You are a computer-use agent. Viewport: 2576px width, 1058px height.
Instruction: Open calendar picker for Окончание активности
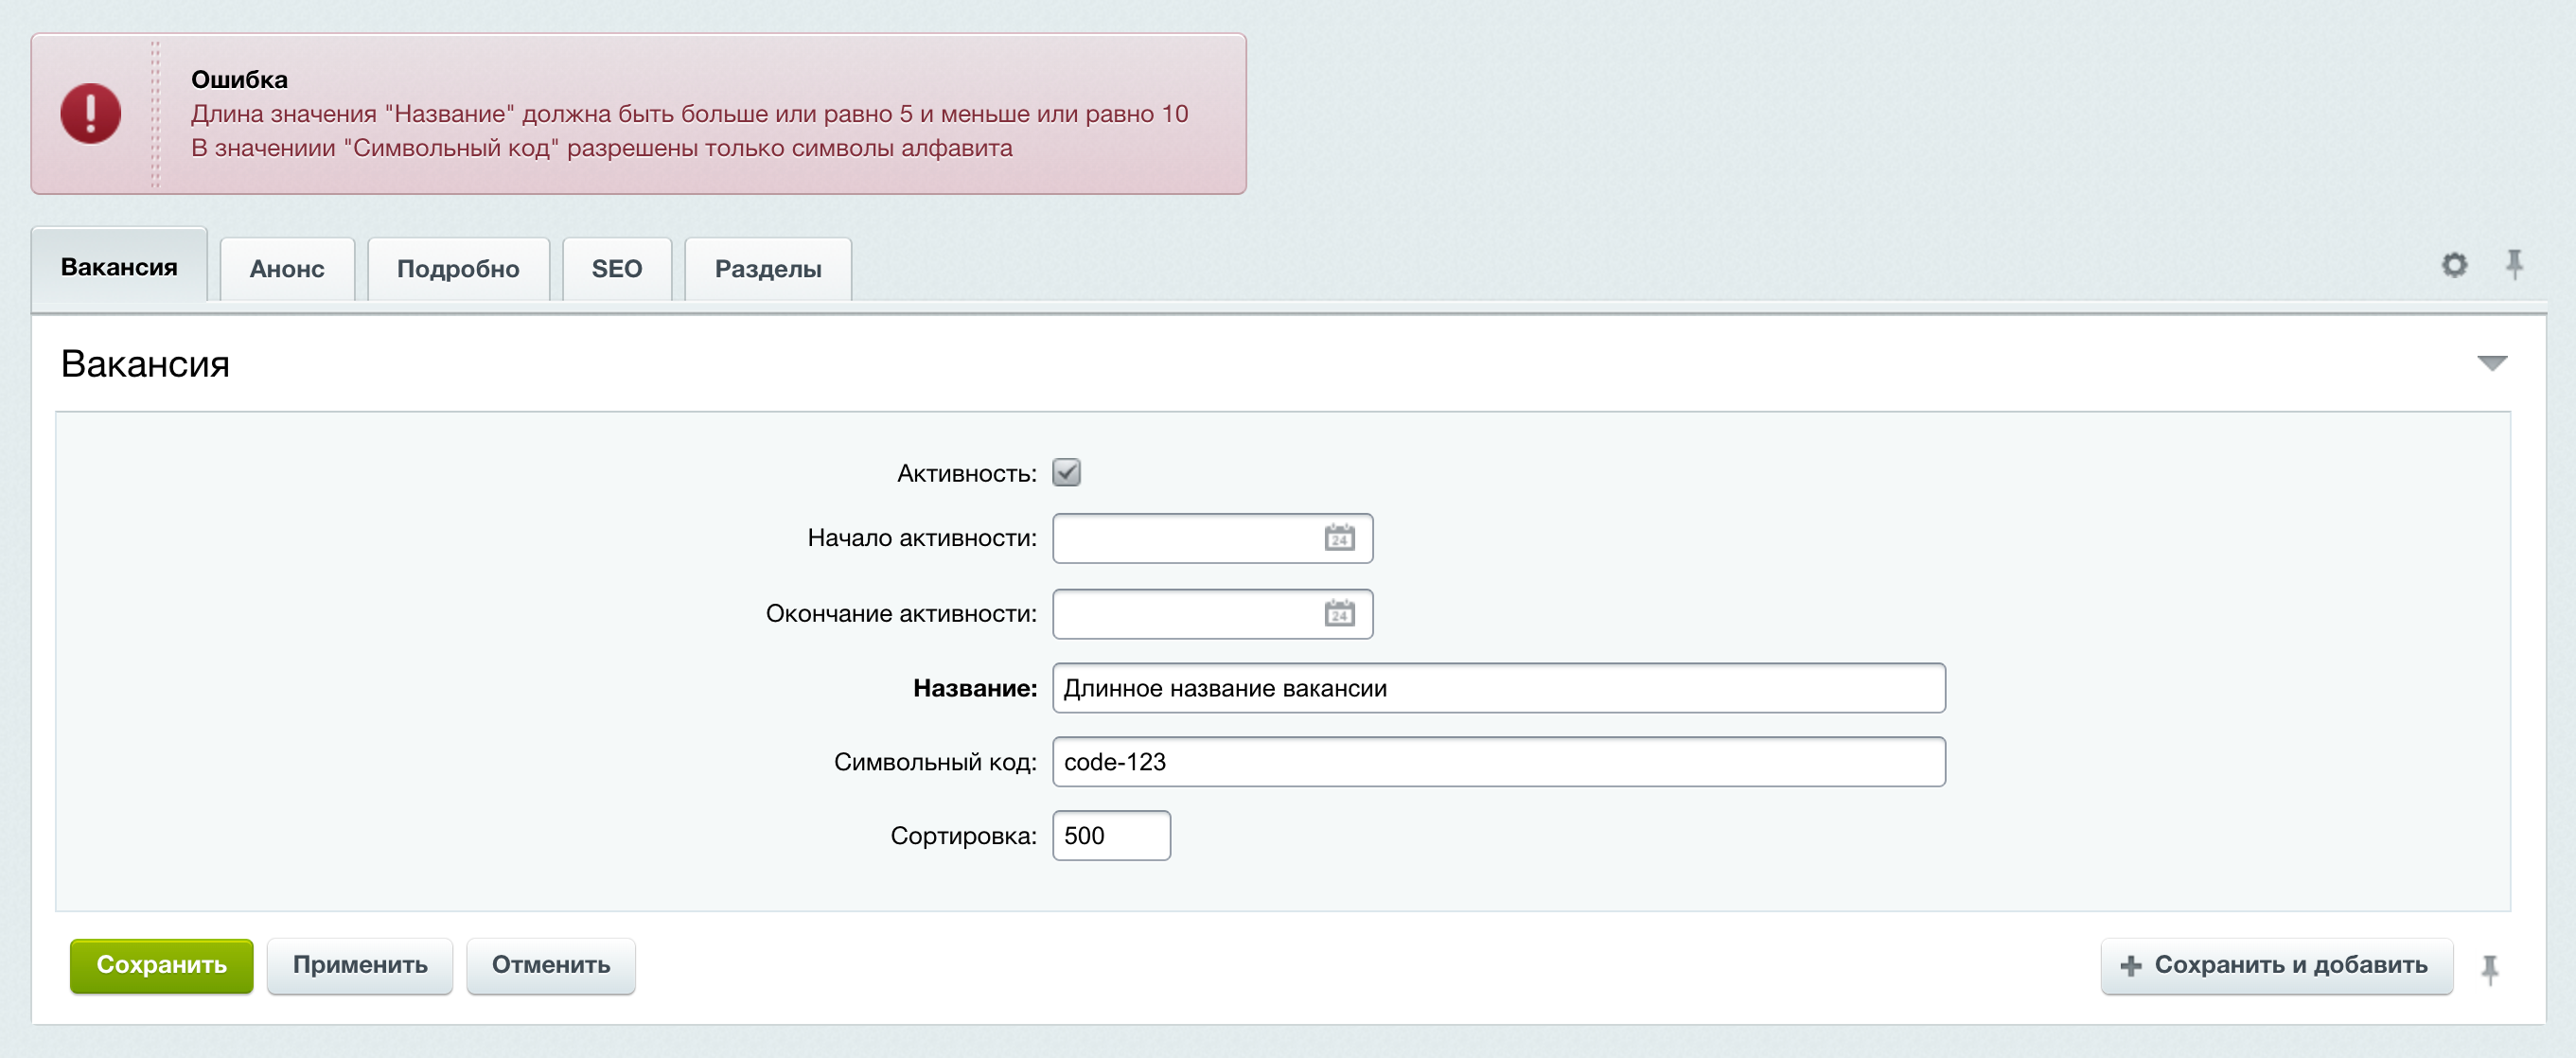(1339, 613)
